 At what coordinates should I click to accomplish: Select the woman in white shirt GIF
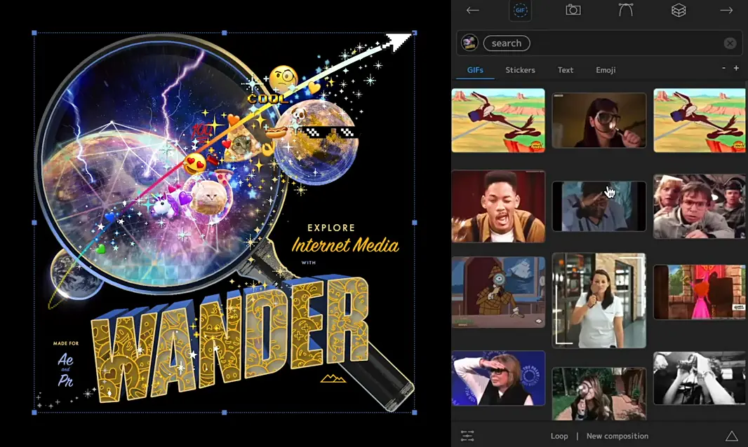pyautogui.click(x=599, y=301)
